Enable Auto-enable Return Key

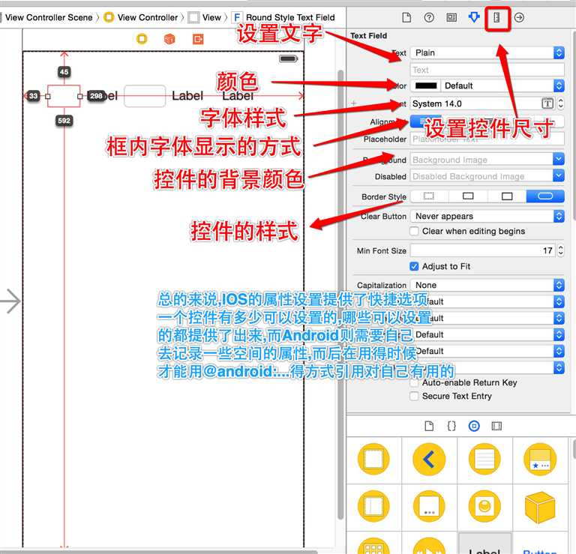[x=414, y=382]
